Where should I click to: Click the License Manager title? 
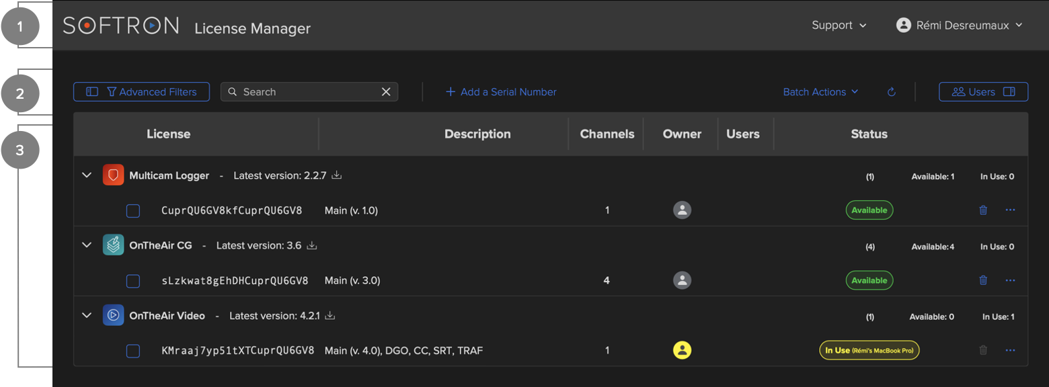click(253, 28)
